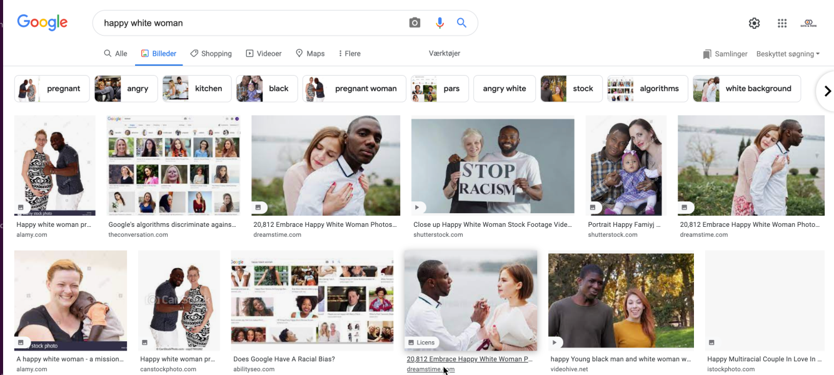834x375 pixels.
Task: Open the Flere more options menu
Action: pyautogui.click(x=349, y=54)
